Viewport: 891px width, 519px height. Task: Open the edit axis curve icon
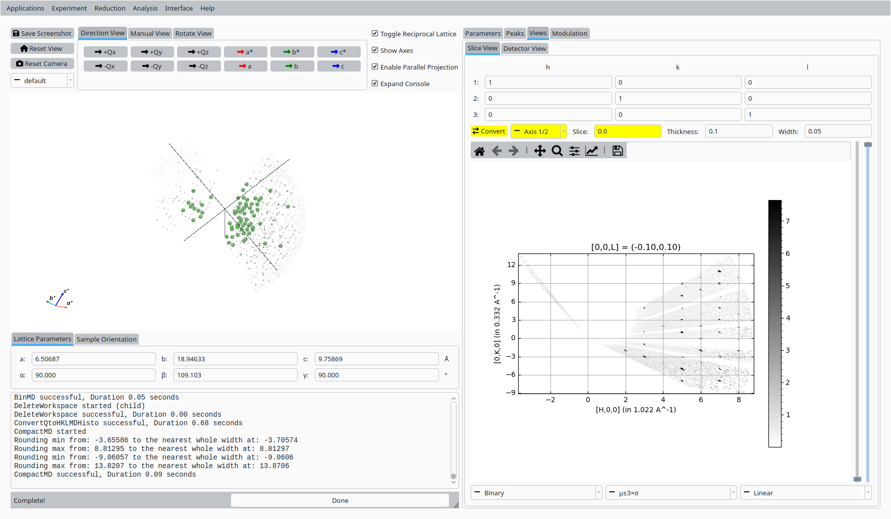tap(591, 151)
